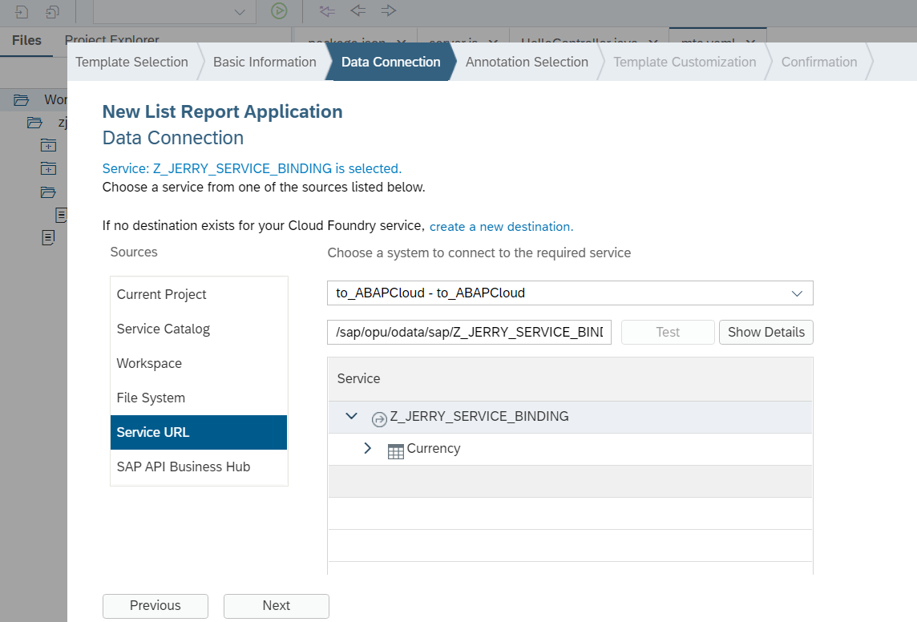Click the forward navigation arrow icon
This screenshot has height=622, width=917.
coord(388,10)
